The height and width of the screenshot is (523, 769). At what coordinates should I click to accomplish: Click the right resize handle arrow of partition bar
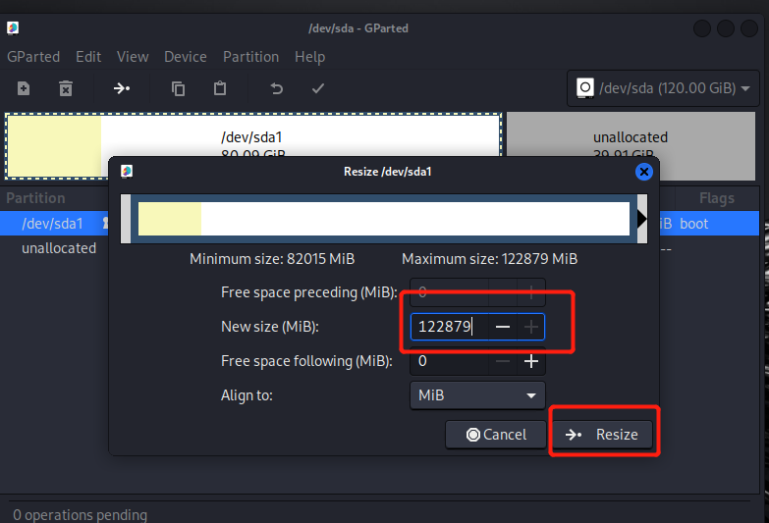(x=642, y=219)
